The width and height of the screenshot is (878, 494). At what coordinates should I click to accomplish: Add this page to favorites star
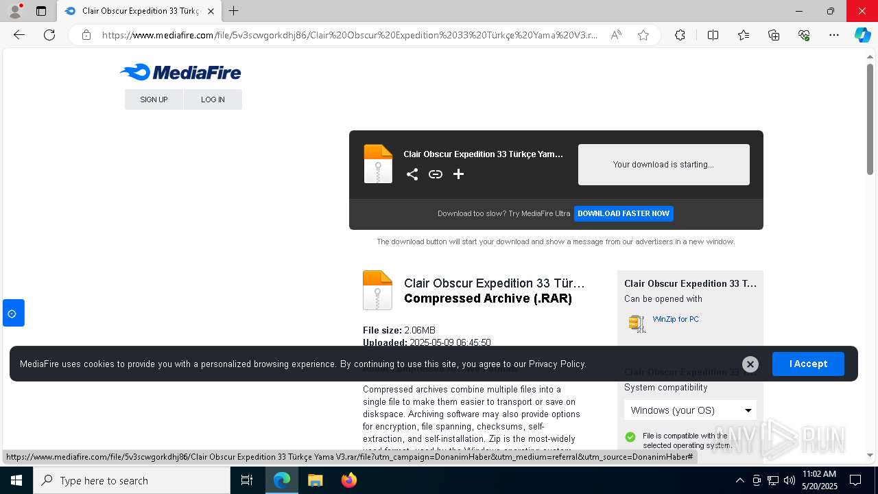click(643, 35)
